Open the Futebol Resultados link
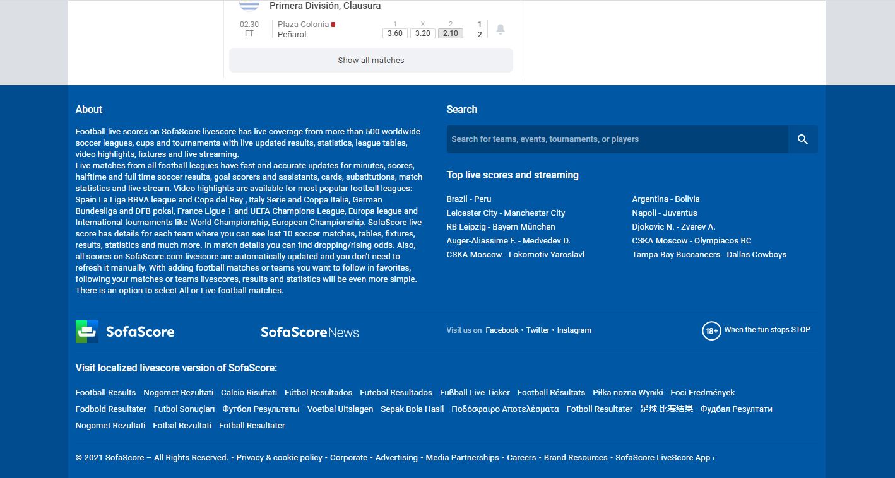Viewport: 895px width, 478px height. 396,393
